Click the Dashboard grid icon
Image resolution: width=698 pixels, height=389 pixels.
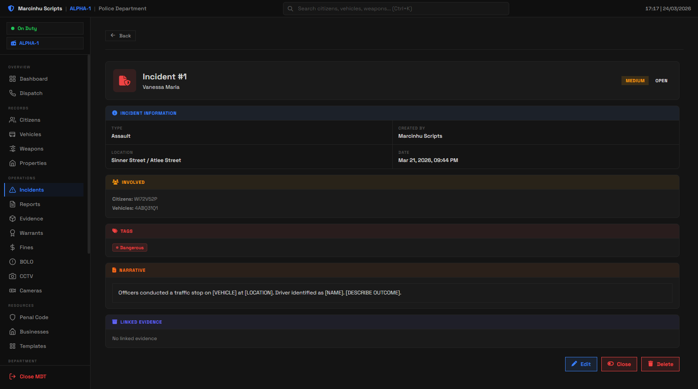coord(12,79)
